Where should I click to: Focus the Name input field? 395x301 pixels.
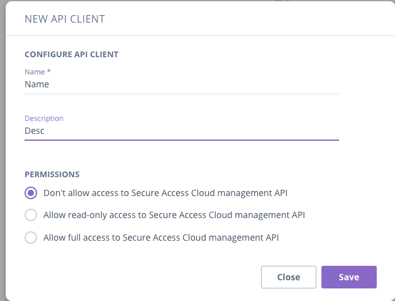(x=182, y=84)
